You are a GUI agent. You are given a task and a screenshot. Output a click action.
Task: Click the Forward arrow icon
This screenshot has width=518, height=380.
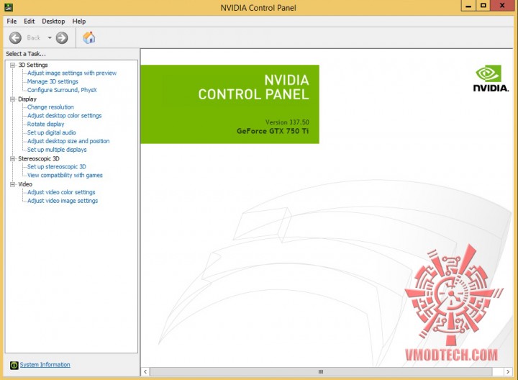click(62, 38)
